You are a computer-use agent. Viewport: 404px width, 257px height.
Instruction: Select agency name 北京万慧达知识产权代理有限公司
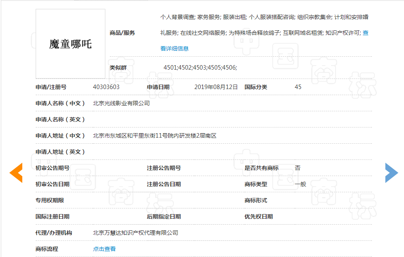click(x=135, y=233)
